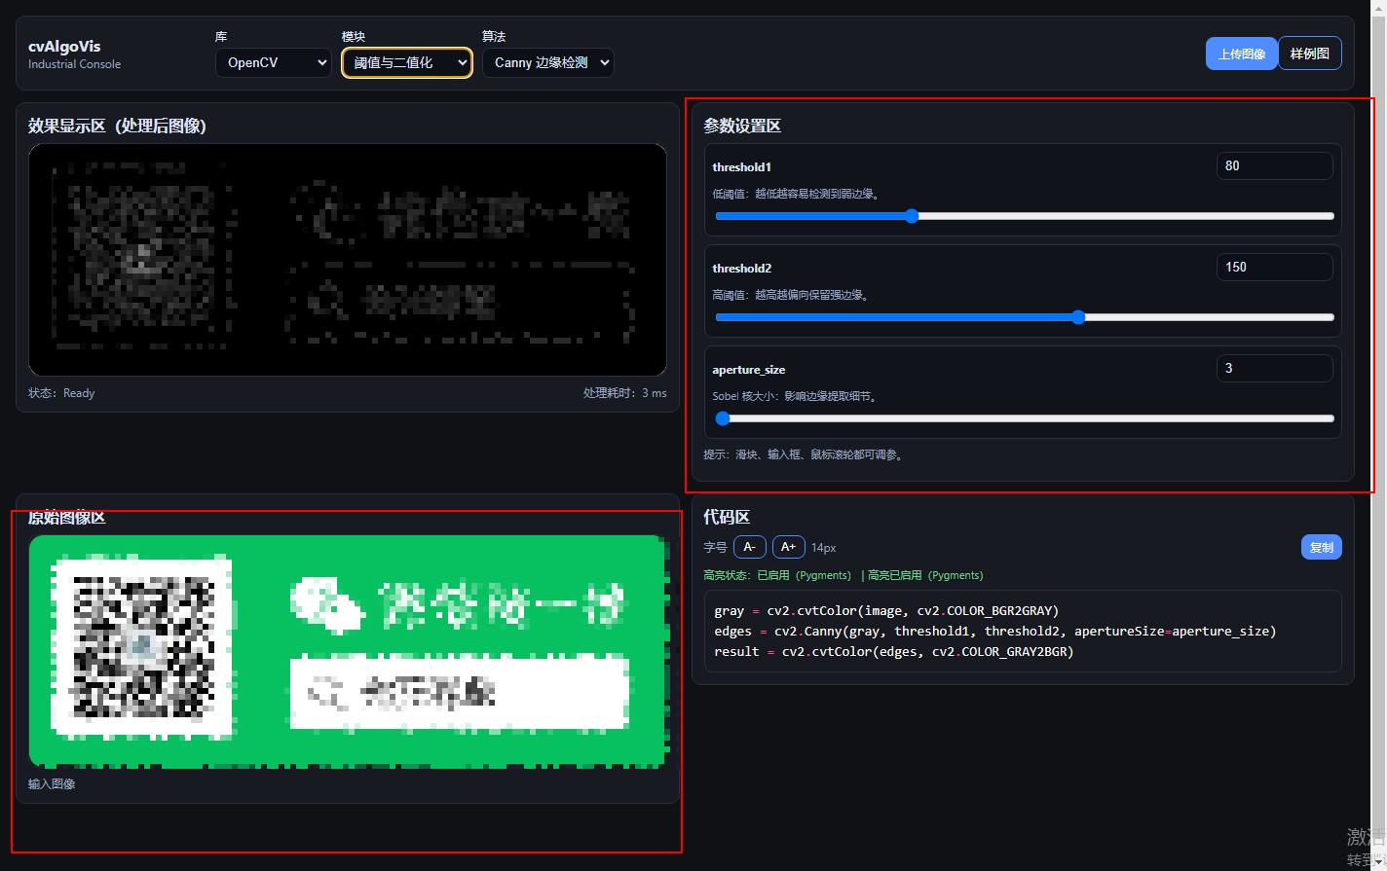This screenshot has height=871, width=1387.
Task: Click the 效果显示区 heading
Action: [x=117, y=126]
